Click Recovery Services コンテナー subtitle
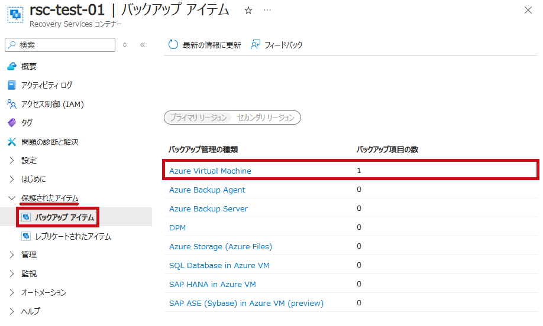Viewport: 543px width, 326px height. tap(76, 24)
